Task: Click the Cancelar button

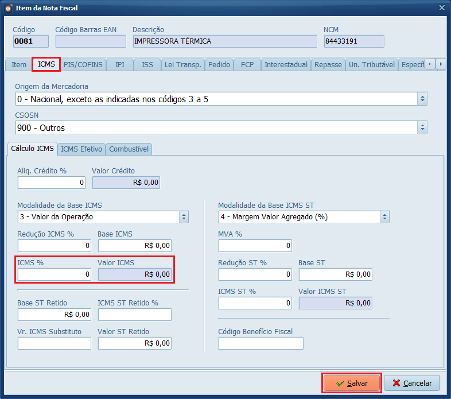Action: (x=412, y=383)
